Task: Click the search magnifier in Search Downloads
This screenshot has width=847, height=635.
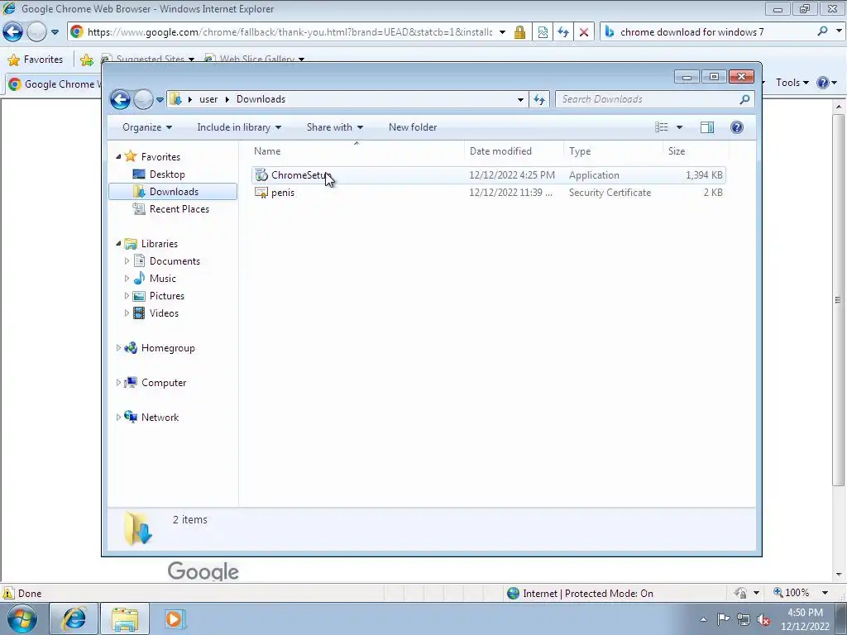Action: point(745,99)
